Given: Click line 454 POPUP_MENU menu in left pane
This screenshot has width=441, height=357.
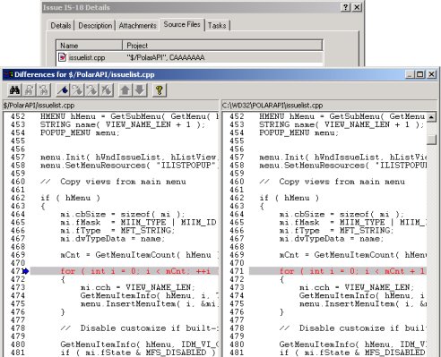Looking at the screenshot, I should pos(80,132).
